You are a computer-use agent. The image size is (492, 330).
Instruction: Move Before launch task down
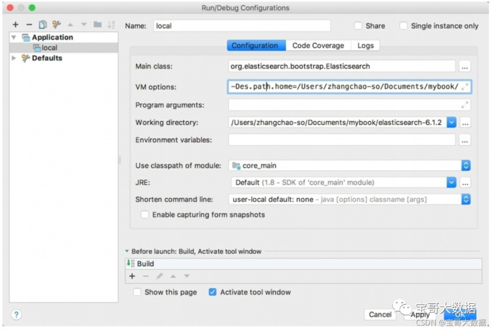click(x=187, y=276)
